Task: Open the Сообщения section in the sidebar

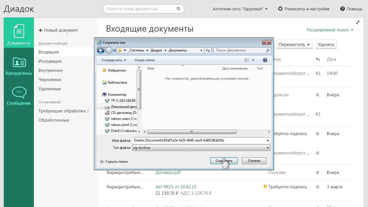Action: point(19,96)
